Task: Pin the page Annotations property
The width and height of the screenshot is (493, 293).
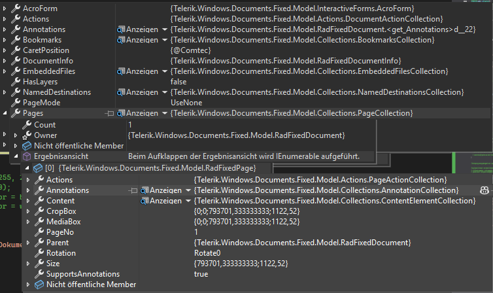Action: tap(133, 190)
